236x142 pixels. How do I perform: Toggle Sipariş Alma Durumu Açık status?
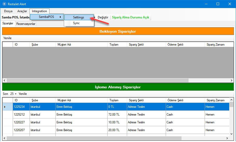130,17
